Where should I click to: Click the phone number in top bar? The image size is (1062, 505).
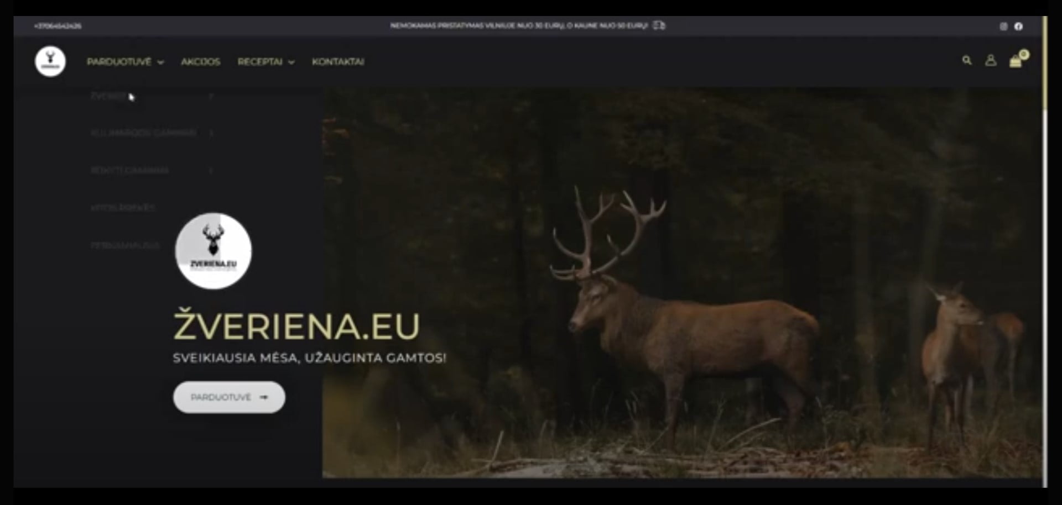click(x=58, y=26)
